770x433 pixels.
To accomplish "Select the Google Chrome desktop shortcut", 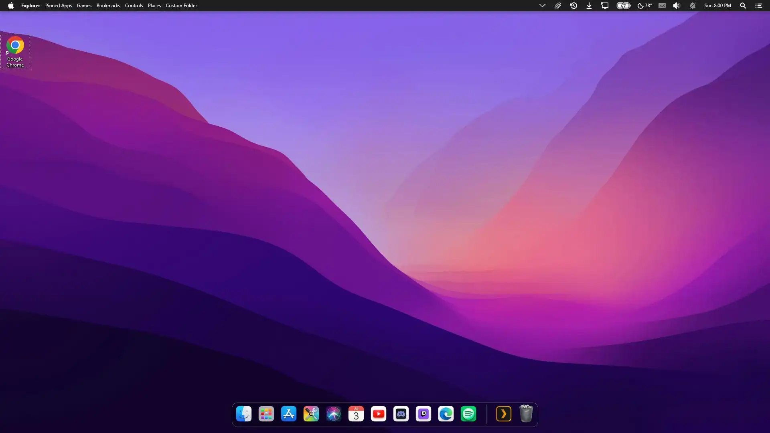I will tap(15, 51).
